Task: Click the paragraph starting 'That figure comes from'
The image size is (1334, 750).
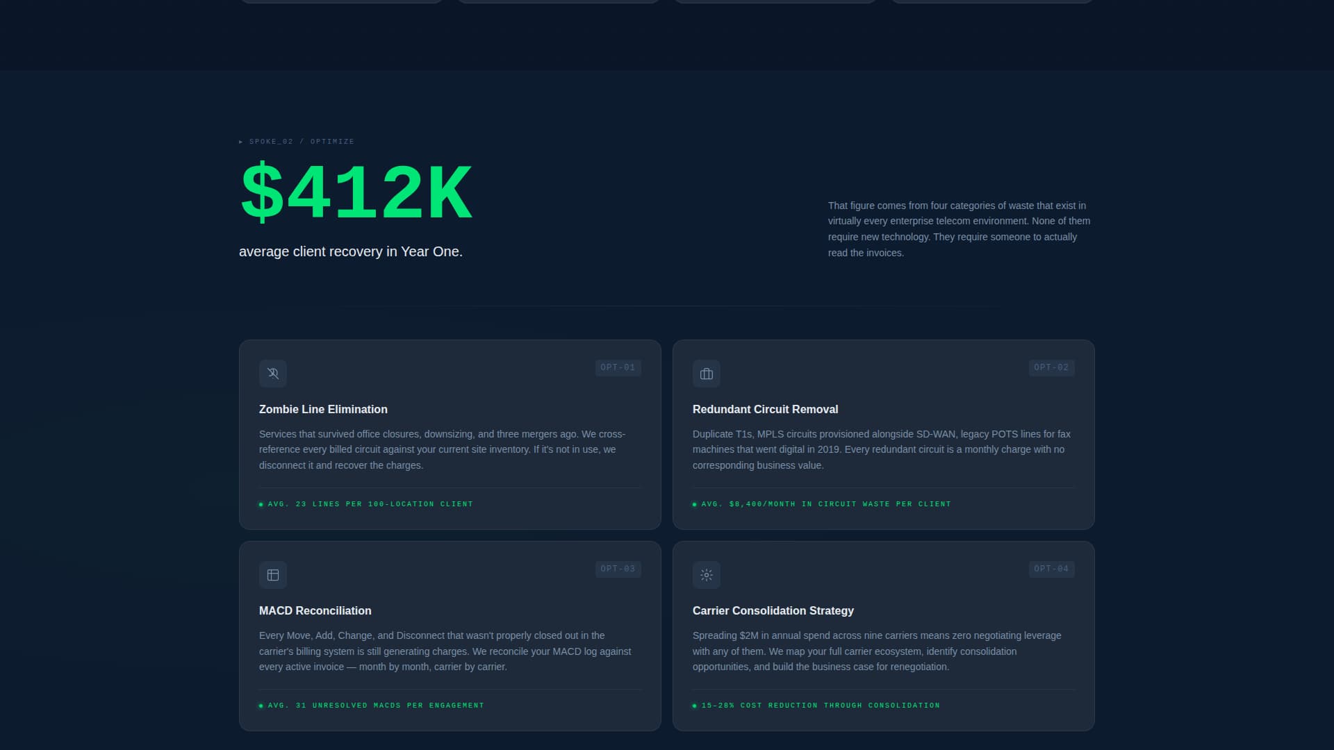Action: point(960,229)
